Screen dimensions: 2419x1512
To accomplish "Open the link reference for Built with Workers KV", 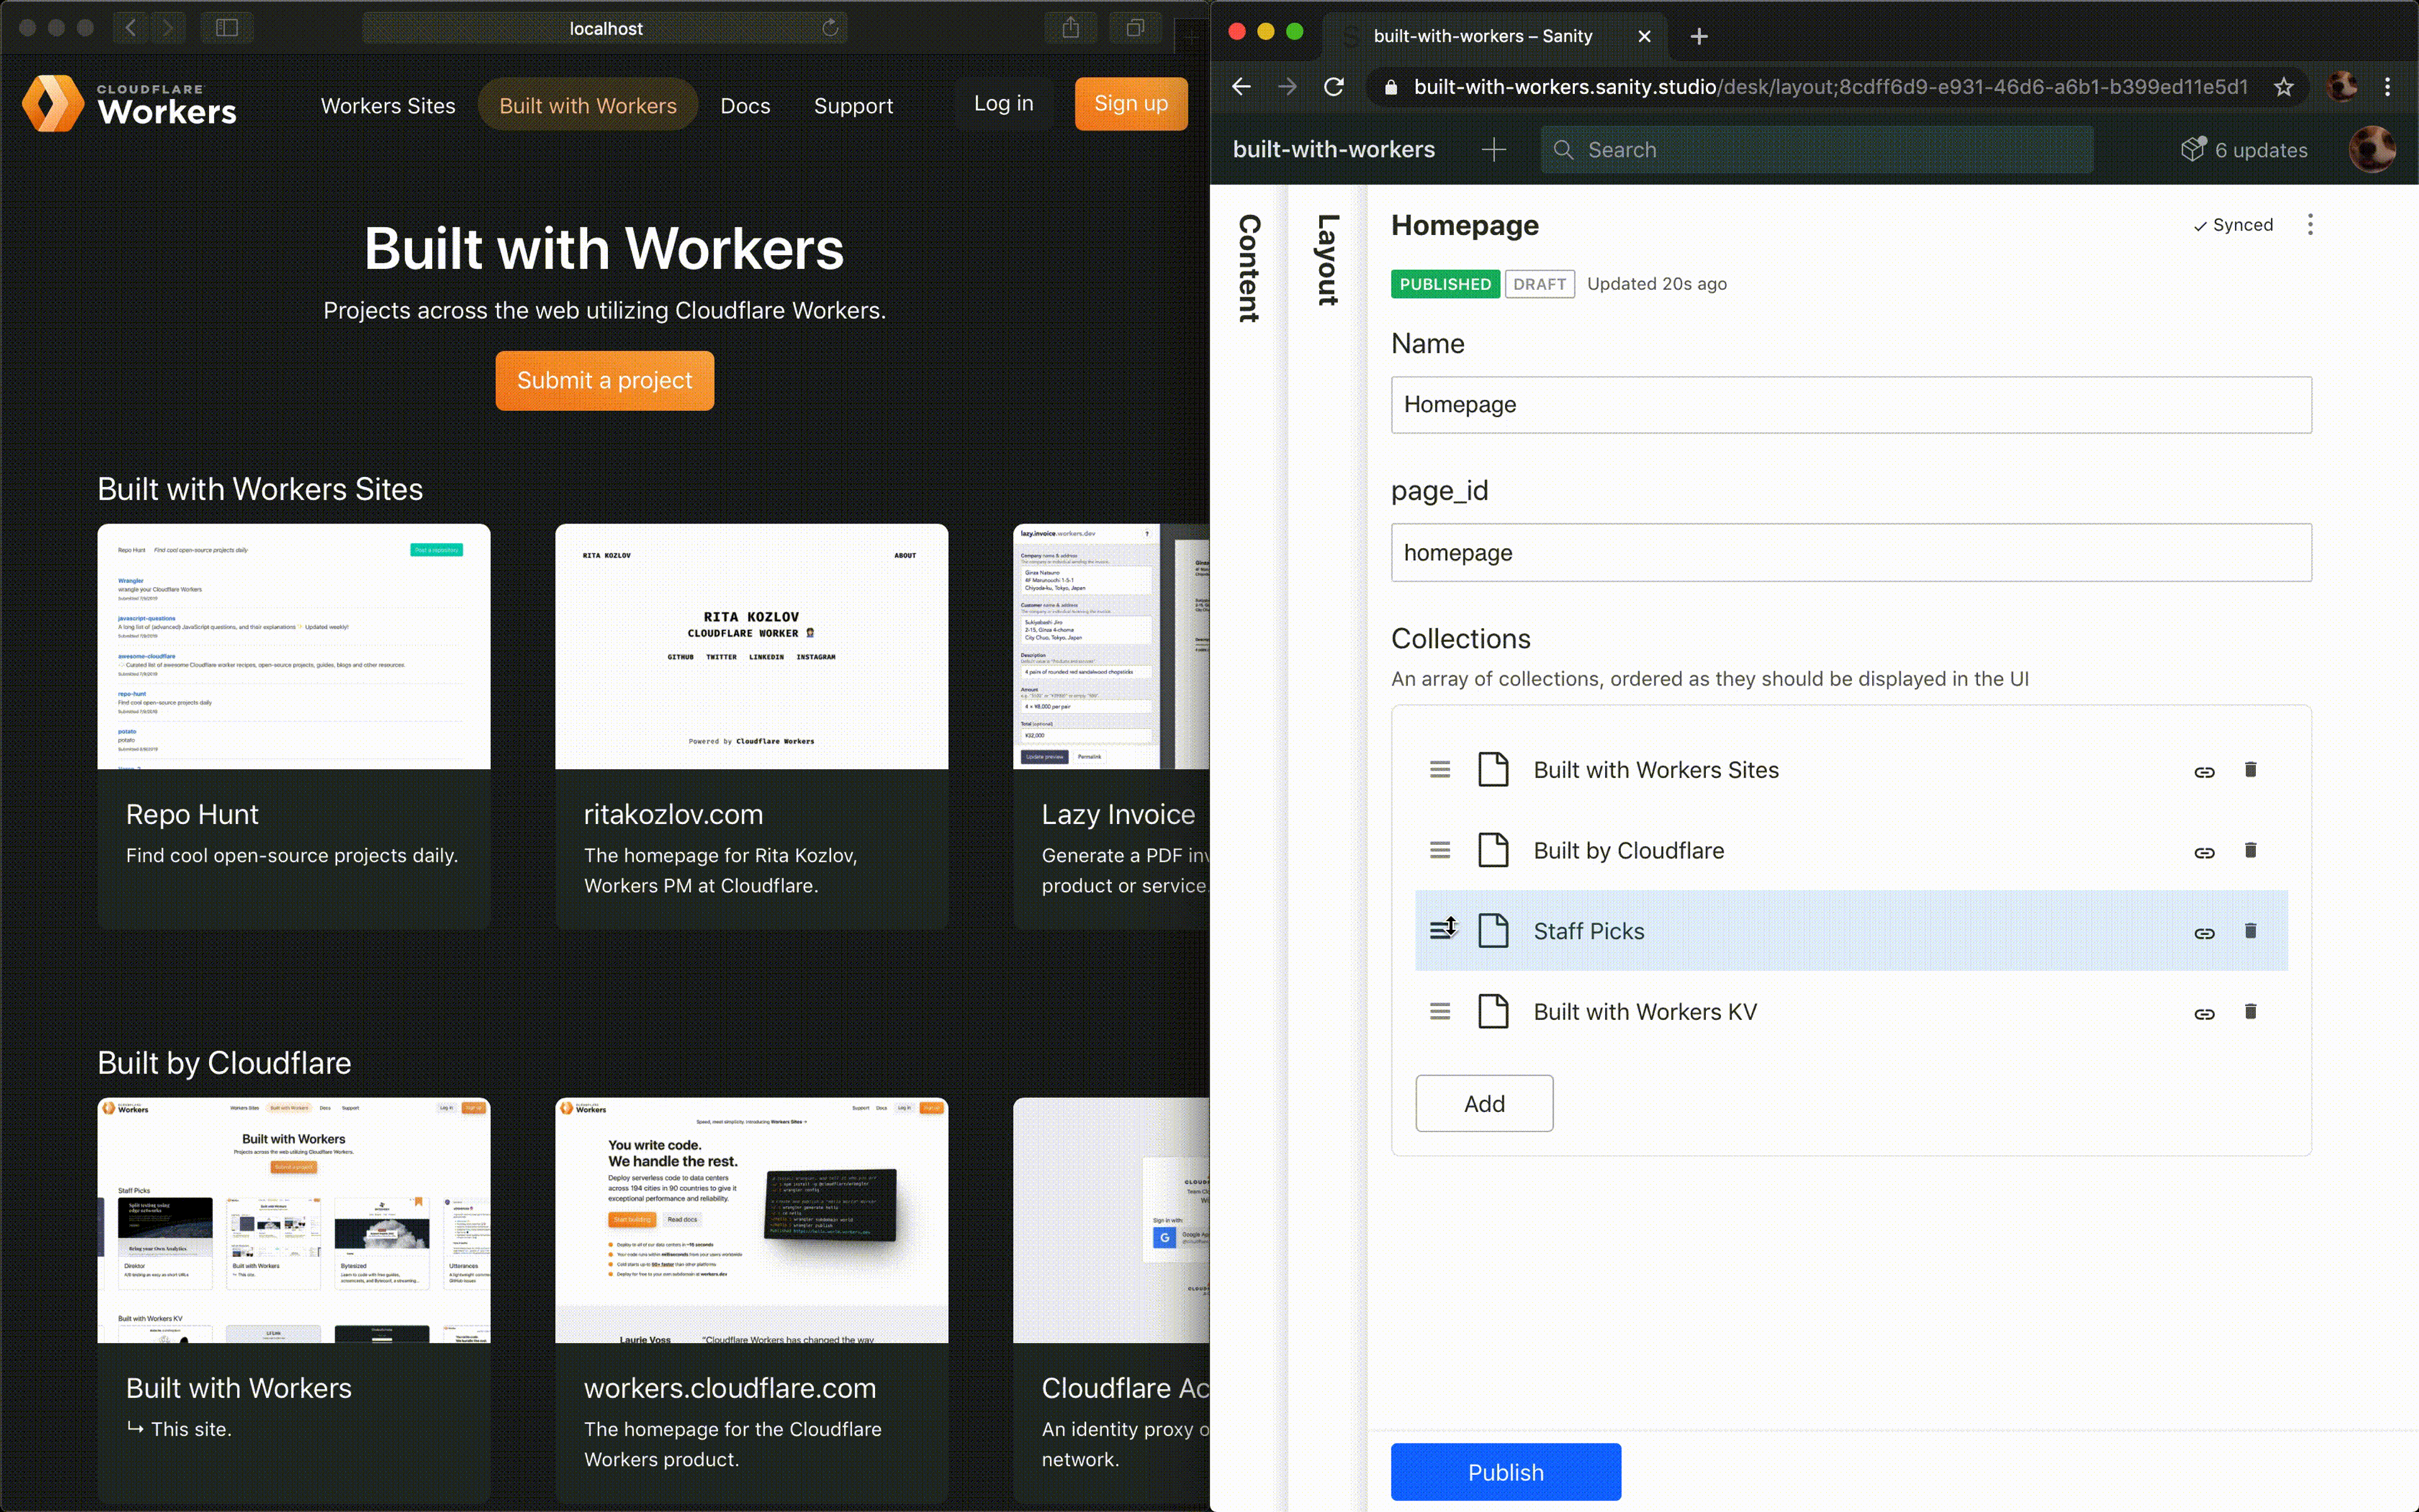I will click(x=2204, y=1013).
